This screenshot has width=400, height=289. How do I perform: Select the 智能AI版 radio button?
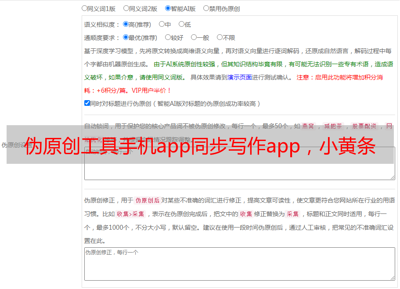click(x=168, y=8)
